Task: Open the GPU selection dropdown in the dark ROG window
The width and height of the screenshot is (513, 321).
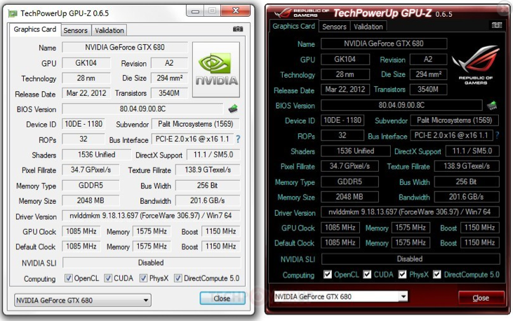Action: (340, 297)
